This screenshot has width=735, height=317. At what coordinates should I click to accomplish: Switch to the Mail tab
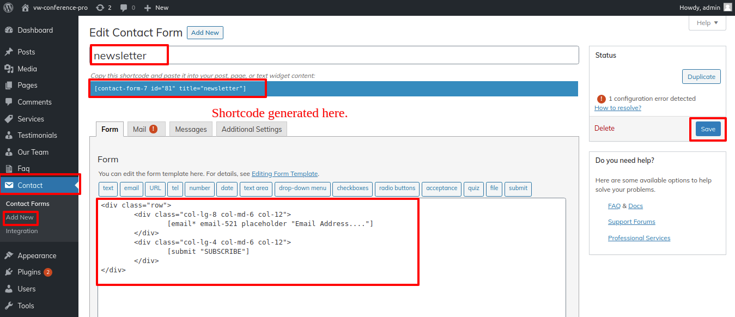[145, 129]
